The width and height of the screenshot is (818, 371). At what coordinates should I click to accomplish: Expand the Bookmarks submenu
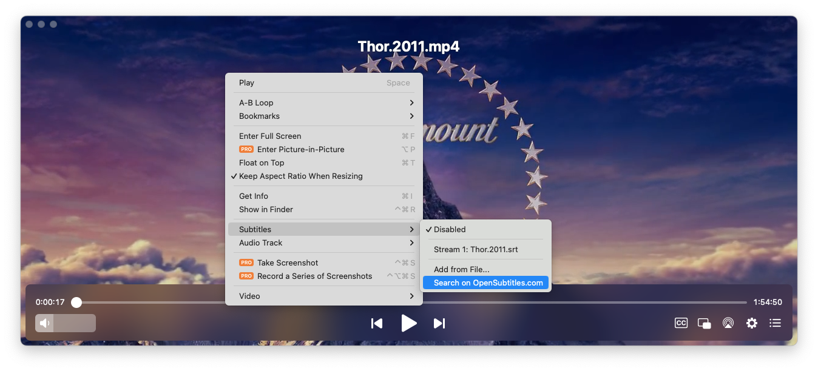[259, 116]
